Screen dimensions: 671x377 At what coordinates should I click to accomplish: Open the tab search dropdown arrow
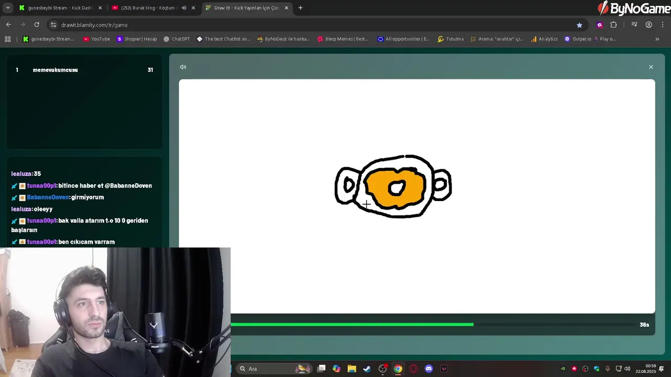tap(8, 8)
